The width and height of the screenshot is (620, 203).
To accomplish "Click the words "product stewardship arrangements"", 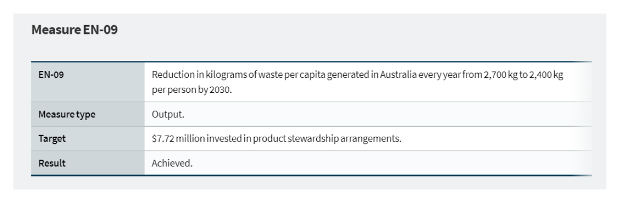I will point(326,138).
